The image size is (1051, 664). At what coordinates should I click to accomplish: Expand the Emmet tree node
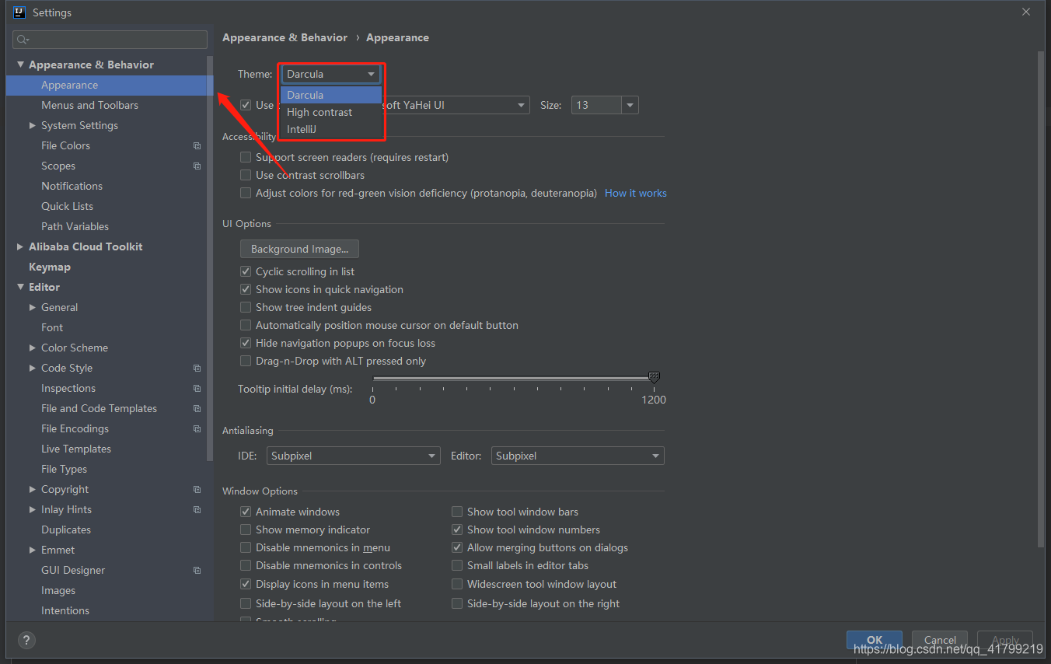33,550
